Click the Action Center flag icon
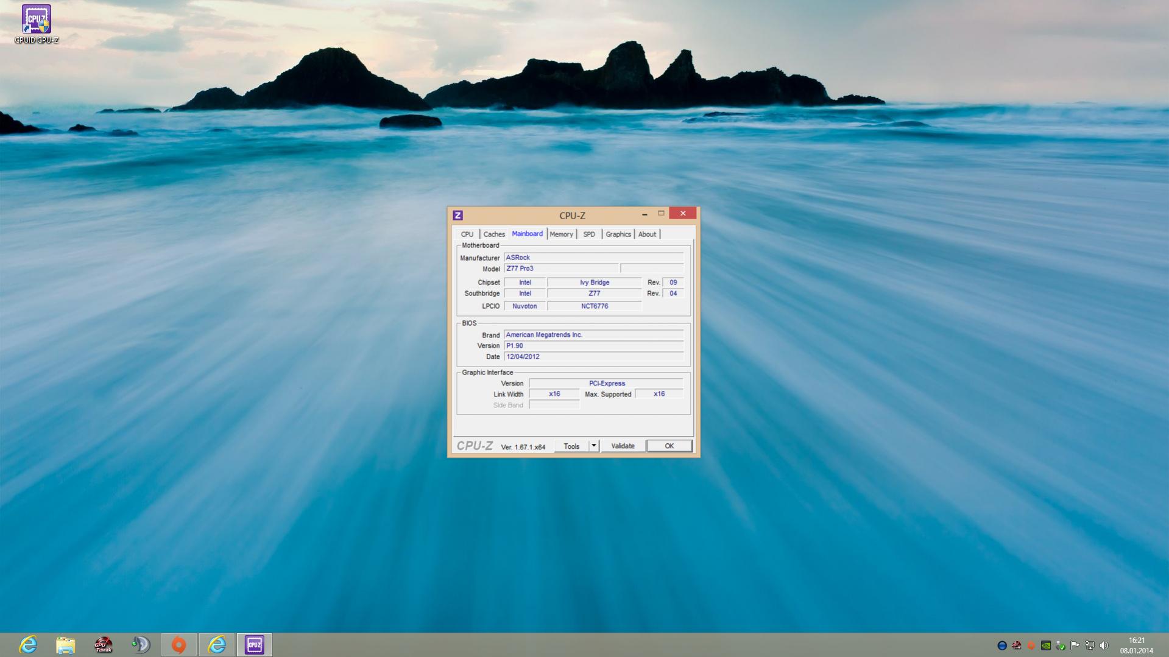The width and height of the screenshot is (1169, 657). click(x=1075, y=645)
